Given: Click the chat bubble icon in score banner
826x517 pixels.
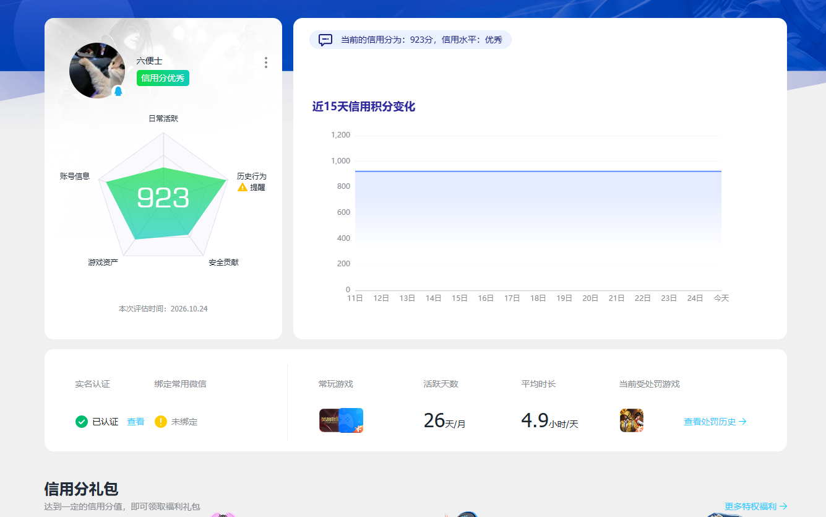Looking at the screenshot, I should 325,40.
